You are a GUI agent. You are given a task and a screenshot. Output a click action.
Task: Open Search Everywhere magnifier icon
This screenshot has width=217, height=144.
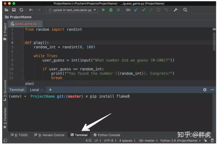pyautogui.click(x=185, y=10)
